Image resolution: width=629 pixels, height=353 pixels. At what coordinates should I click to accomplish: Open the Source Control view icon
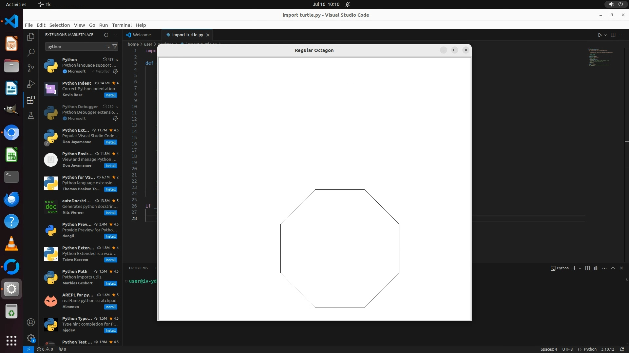pyautogui.click(x=31, y=68)
